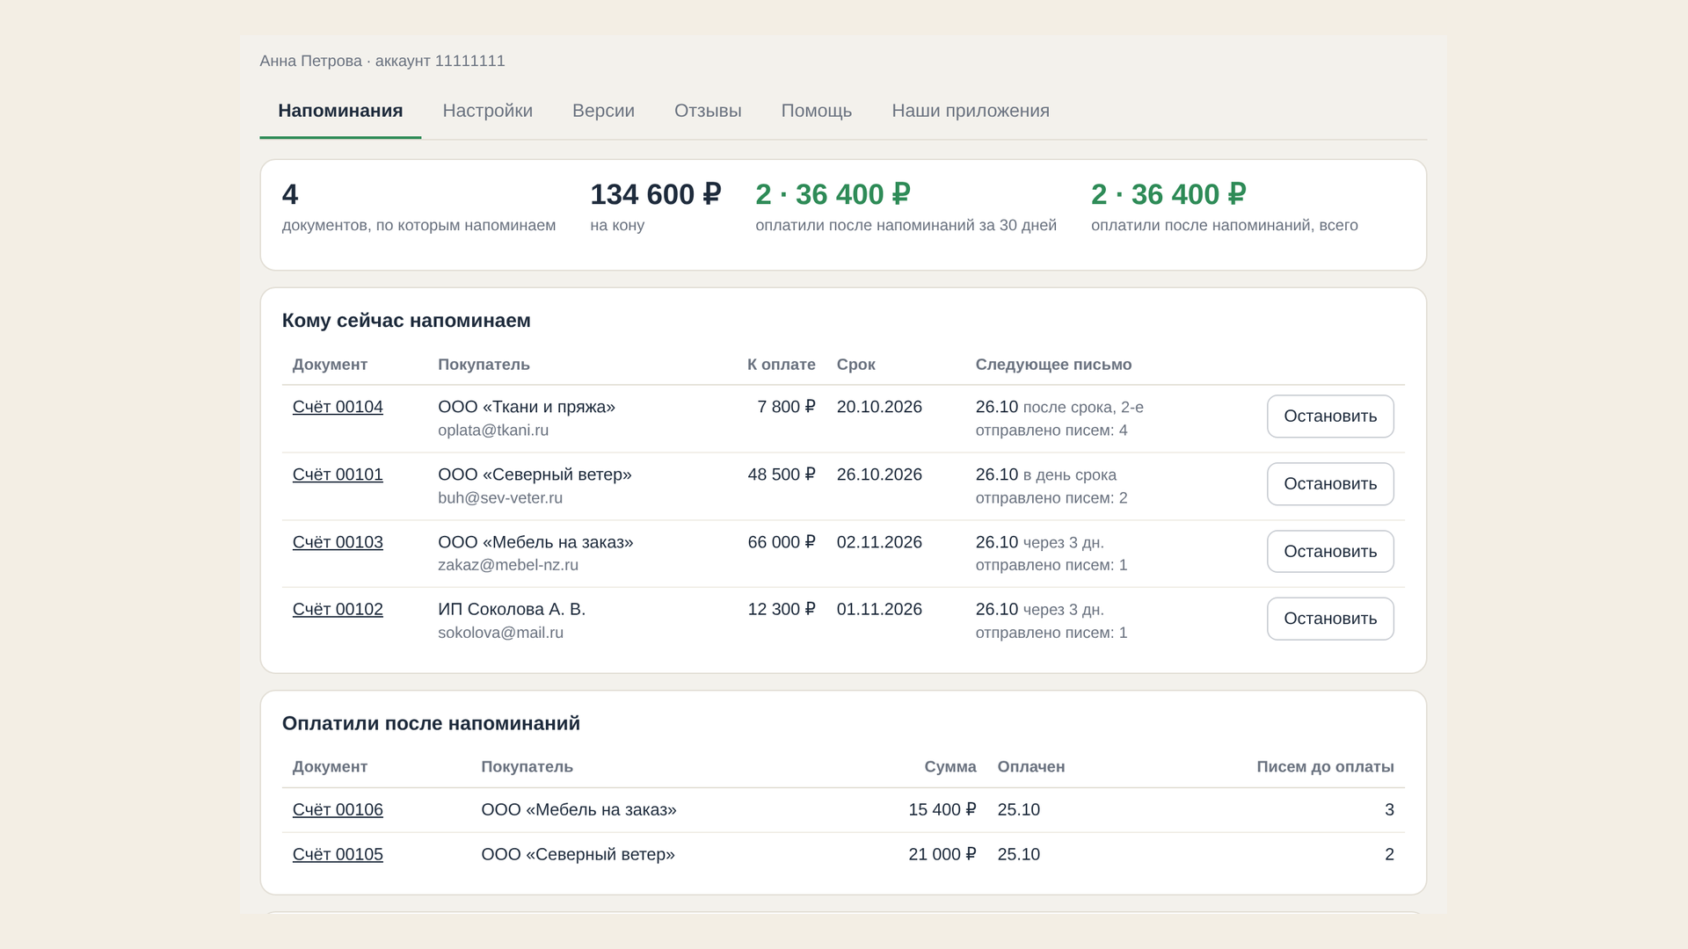Click the Анна Петрова account header

382,61
